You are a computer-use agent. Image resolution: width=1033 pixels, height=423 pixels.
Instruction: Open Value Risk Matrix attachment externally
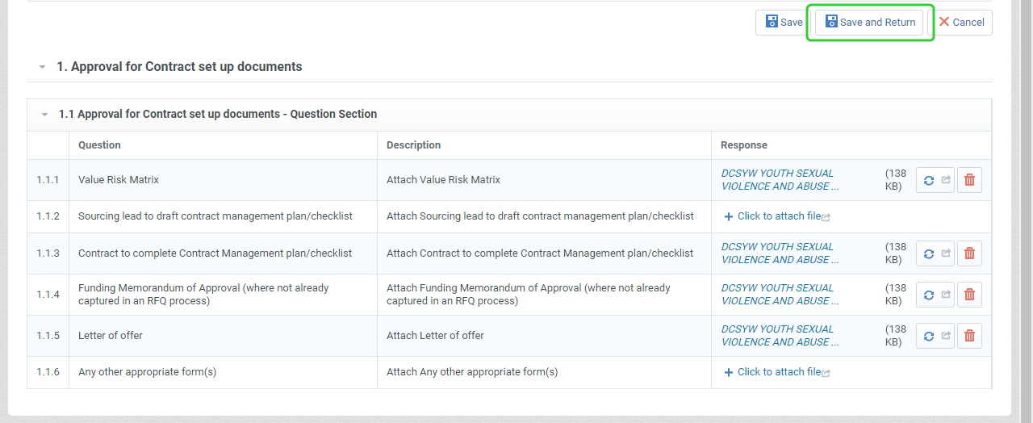946,180
